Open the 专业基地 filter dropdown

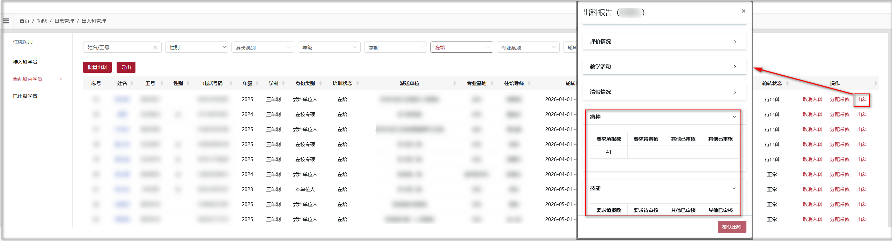(x=528, y=47)
